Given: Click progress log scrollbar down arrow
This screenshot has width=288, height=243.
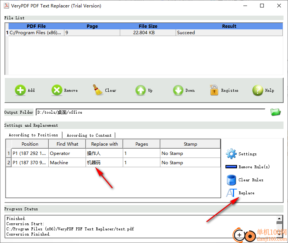Looking at the screenshot, I should 279,235.
